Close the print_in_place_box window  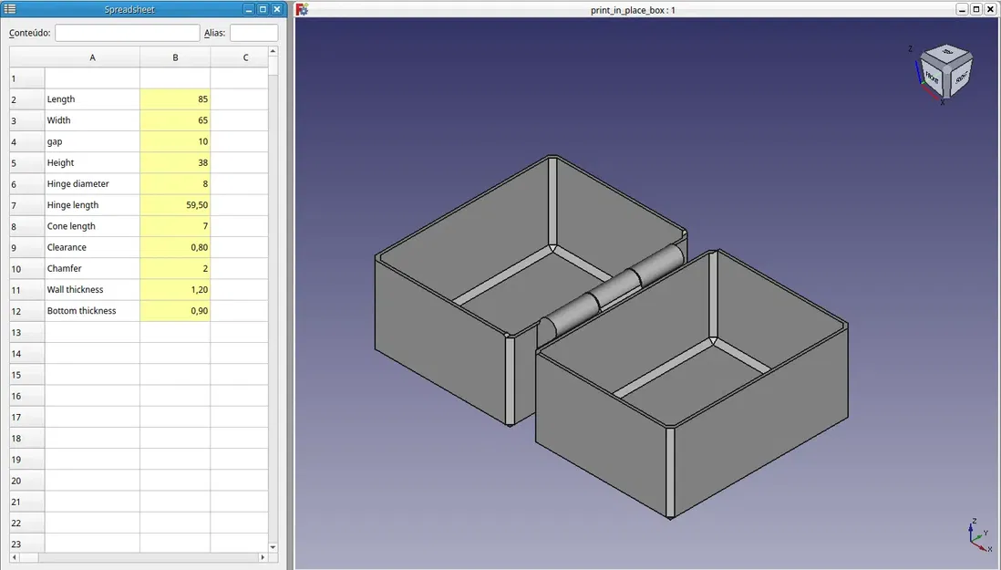tap(990, 9)
